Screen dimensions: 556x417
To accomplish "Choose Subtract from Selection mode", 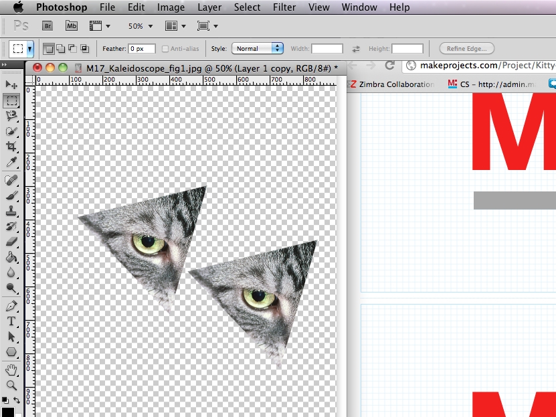I will 72,49.
